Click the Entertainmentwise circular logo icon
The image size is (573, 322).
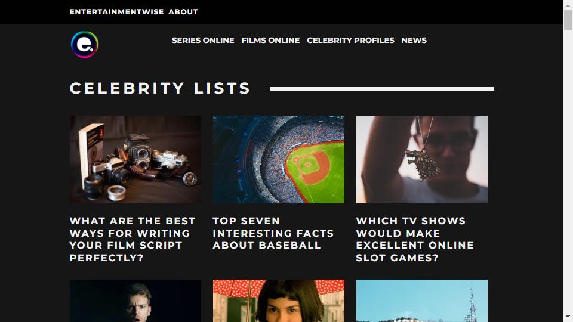tap(85, 45)
